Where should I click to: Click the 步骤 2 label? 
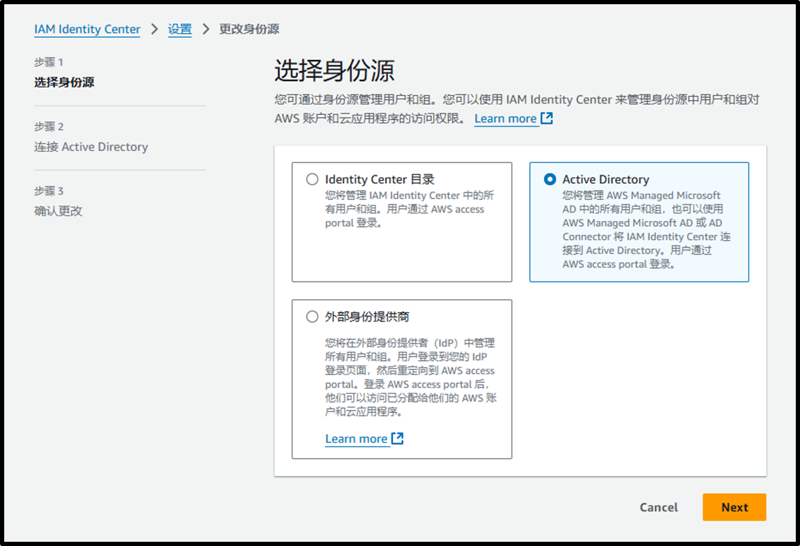point(49,127)
